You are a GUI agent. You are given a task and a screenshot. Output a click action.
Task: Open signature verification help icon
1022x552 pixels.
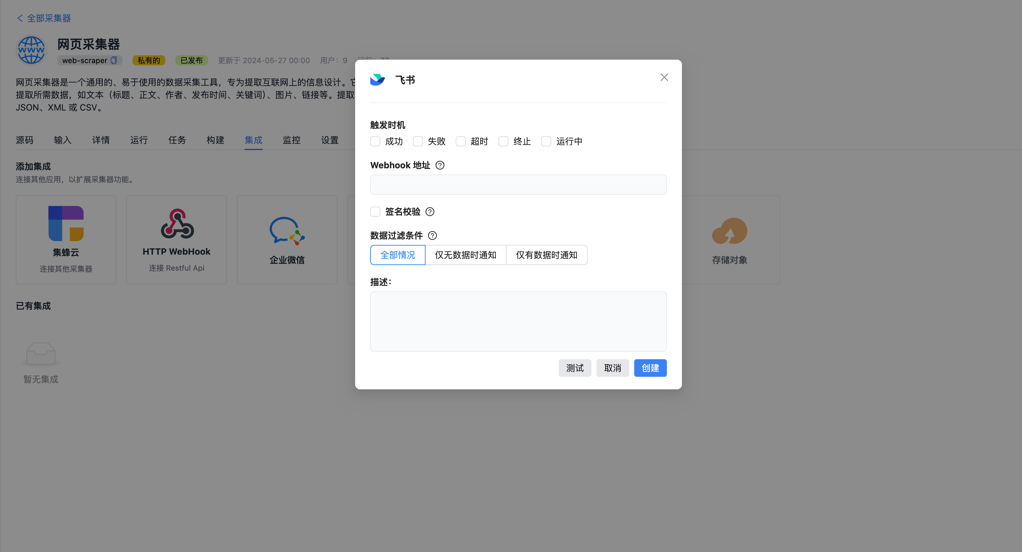[x=430, y=212]
